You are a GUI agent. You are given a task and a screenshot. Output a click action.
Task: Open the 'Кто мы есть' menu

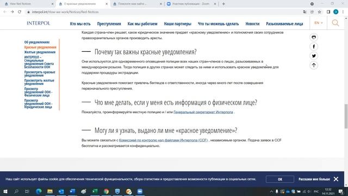(80, 24)
